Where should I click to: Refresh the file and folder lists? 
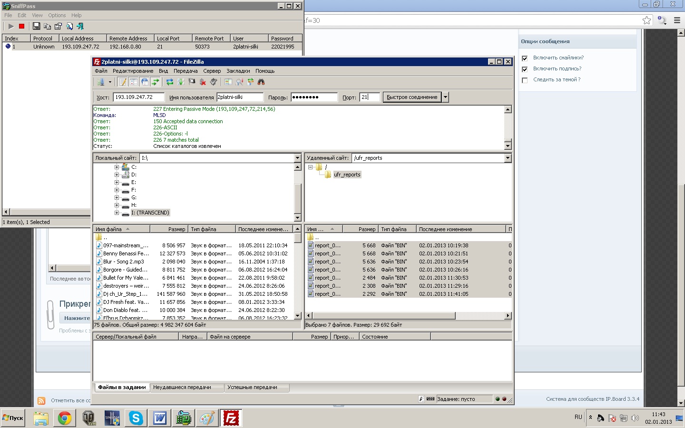[x=169, y=82]
